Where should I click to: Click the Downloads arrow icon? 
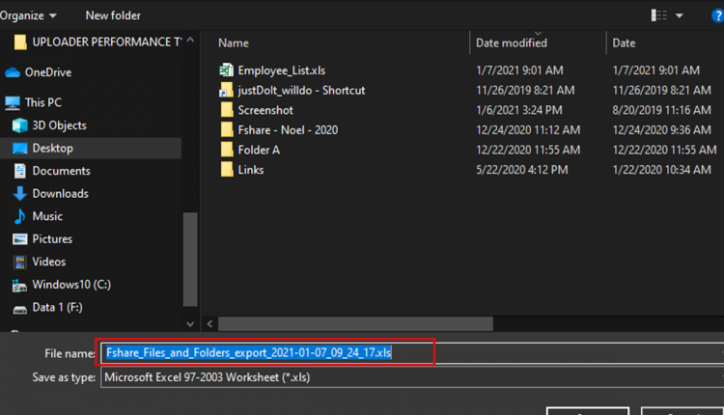(20, 193)
